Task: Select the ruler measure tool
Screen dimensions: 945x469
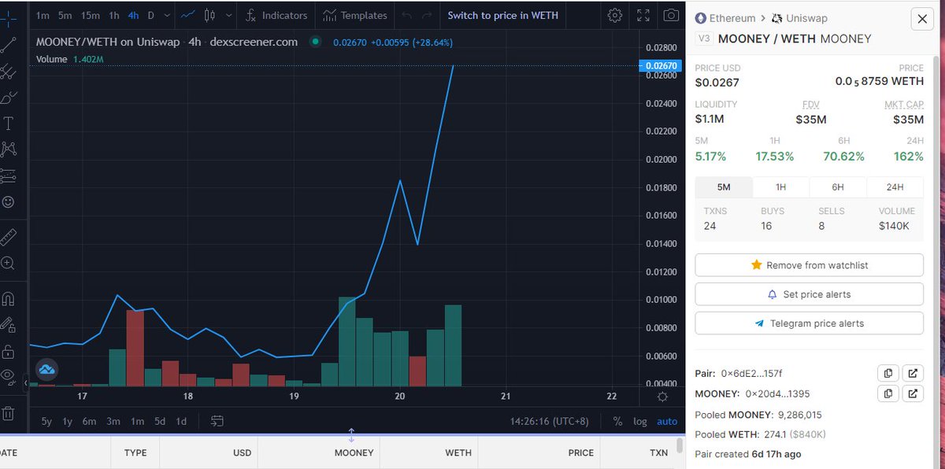Action: click(9, 237)
